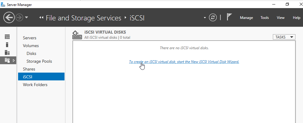Screen dimensions: 303x123
Task: Open the View menu
Action: pos(281,18)
